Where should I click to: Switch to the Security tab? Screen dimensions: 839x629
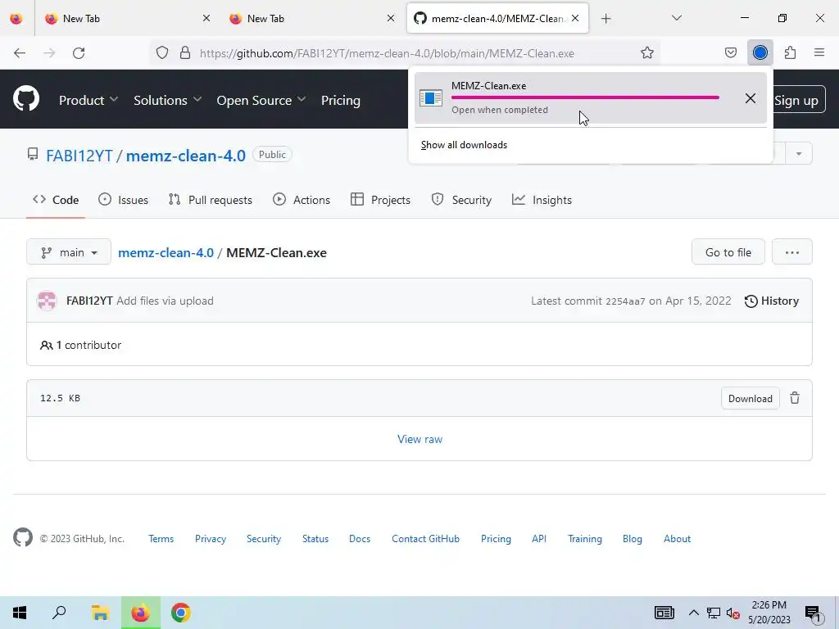pyautogui.click(x=461, y=200)
